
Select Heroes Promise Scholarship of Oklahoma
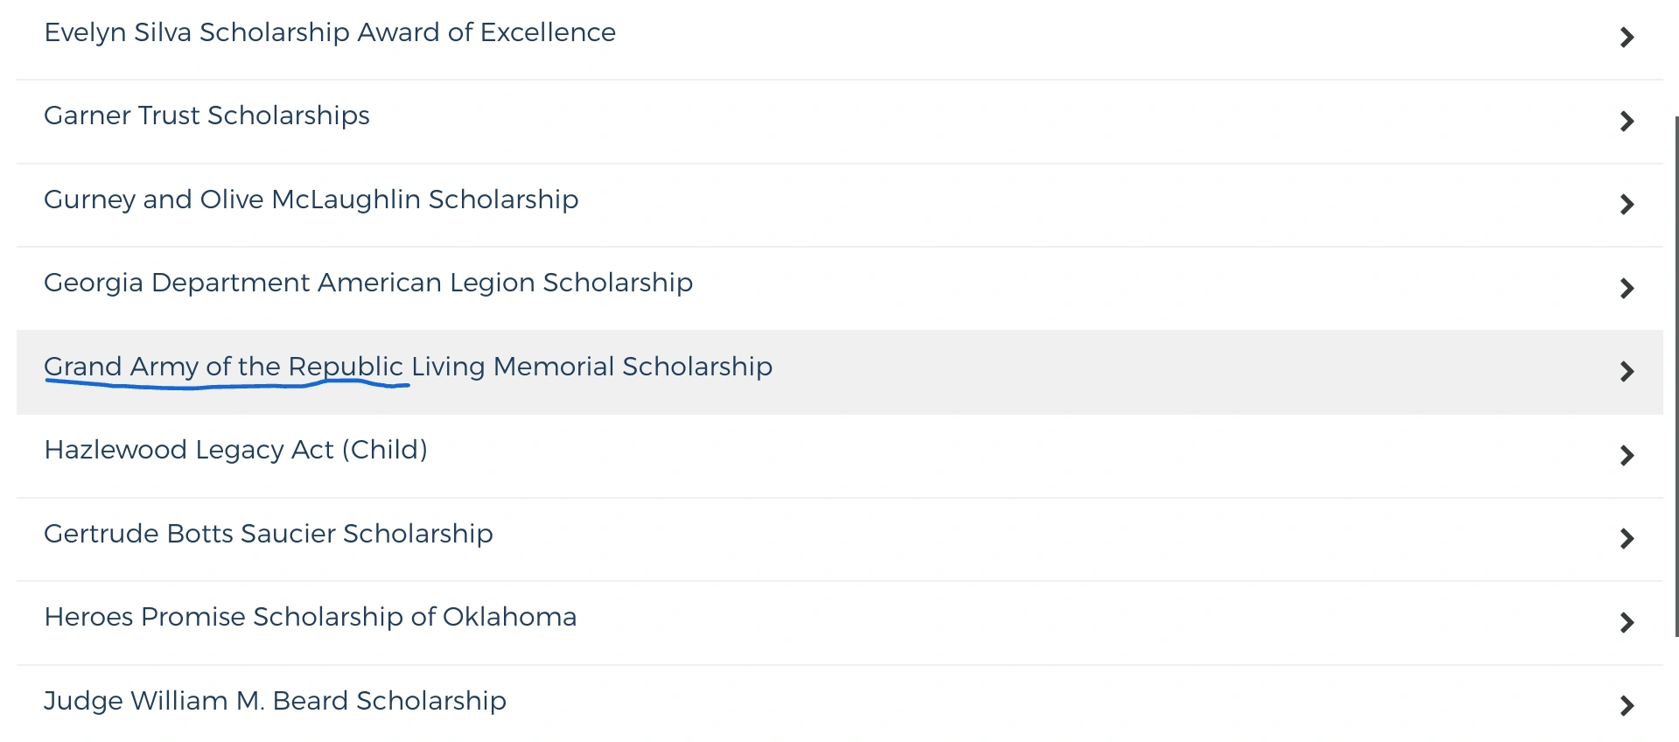[x=310, y=617]
